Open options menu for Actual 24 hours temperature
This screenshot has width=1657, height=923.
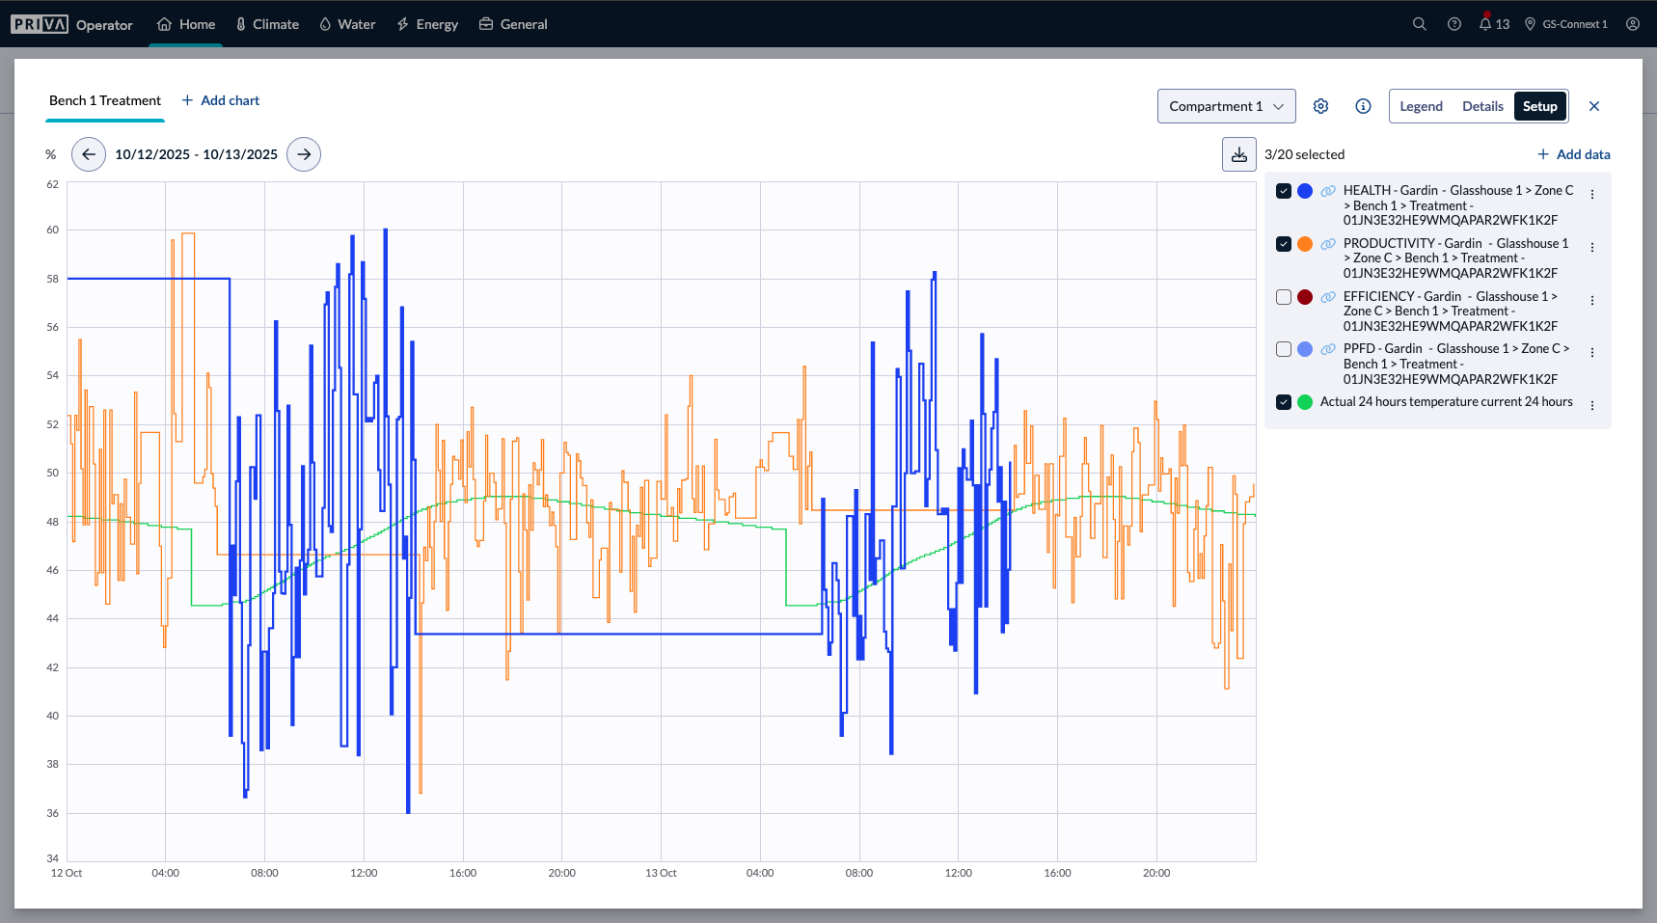click(1591, 405)
